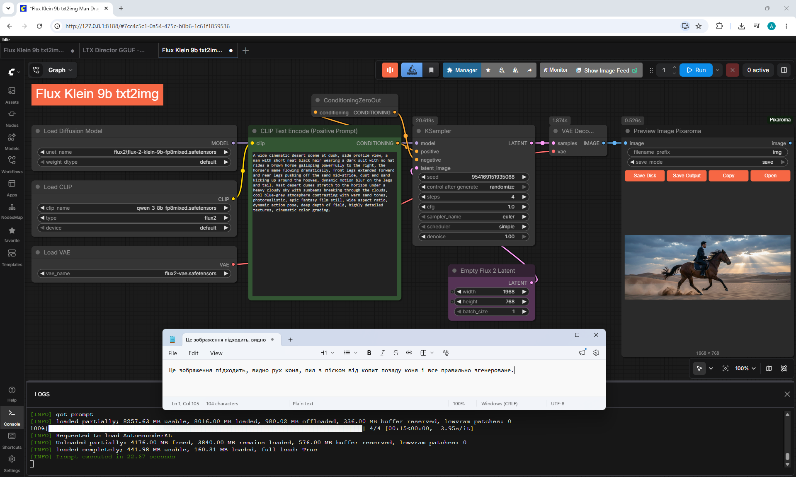Screen dimensions: 796x477
Task: Open Notepad list style dropdown
Action: click(x=350, y=353)
